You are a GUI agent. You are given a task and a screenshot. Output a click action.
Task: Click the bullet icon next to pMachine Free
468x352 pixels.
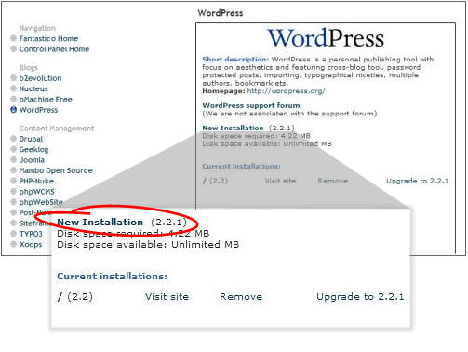tap(13, 99)
